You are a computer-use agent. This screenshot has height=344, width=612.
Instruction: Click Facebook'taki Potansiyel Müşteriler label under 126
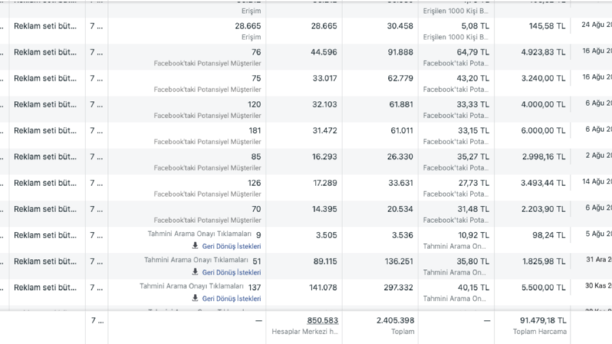click(208, 194)
